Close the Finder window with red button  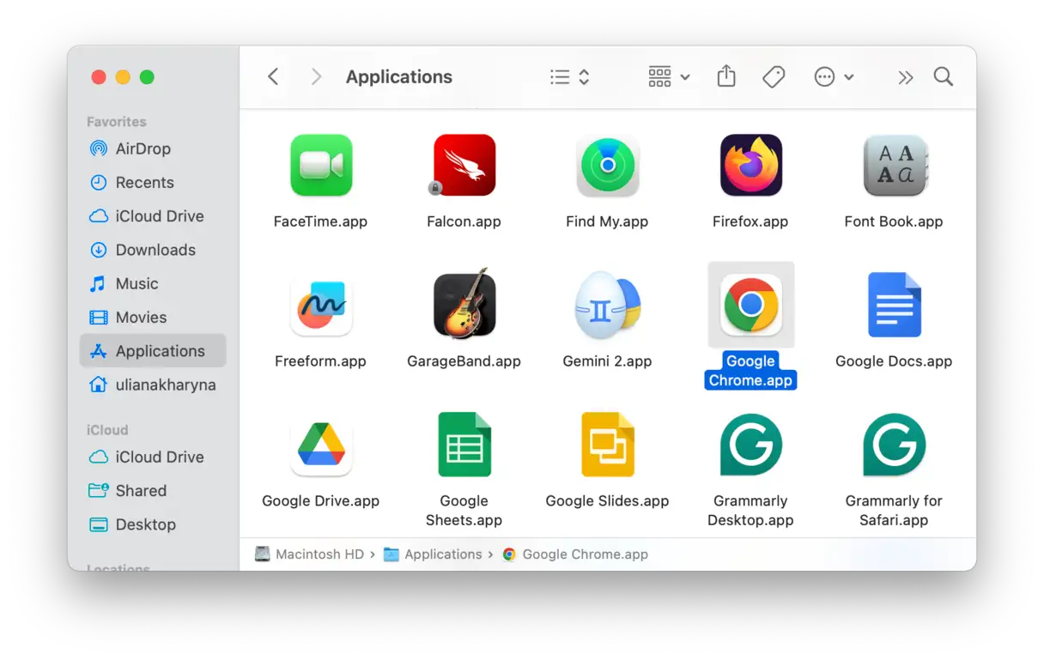coord(99,77)
